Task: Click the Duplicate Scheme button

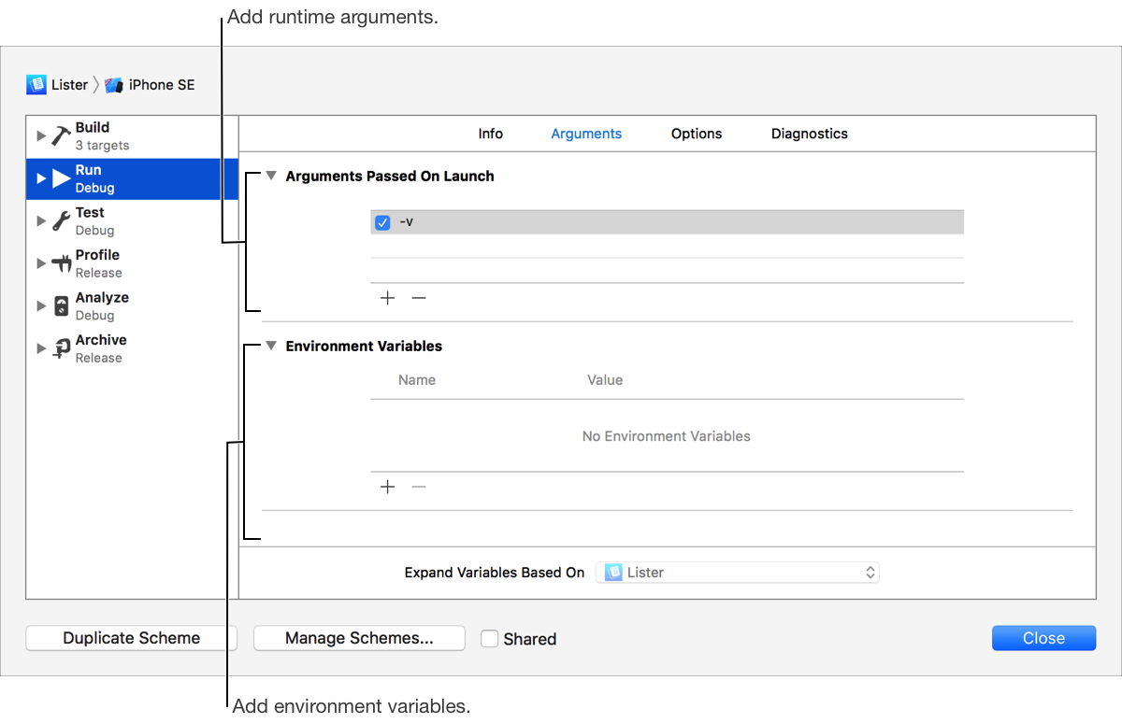Action: coord(132,638)
